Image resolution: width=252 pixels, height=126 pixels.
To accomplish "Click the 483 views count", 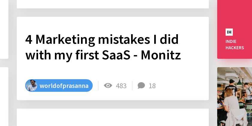I will 121,86.
